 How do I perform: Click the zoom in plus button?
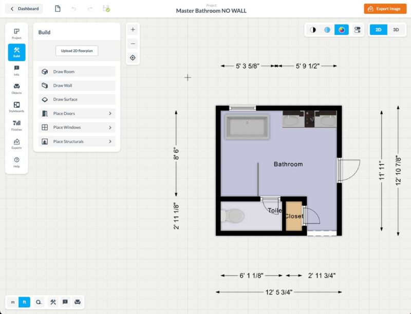pyautogui.click(x=133, y=30)
